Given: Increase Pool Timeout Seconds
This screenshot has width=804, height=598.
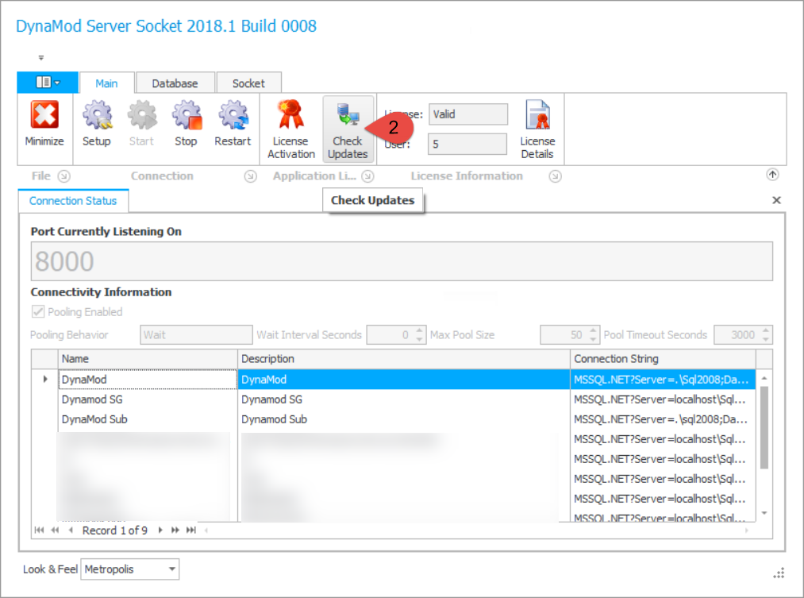Looking at the screenshot, I should coord(766,330).
